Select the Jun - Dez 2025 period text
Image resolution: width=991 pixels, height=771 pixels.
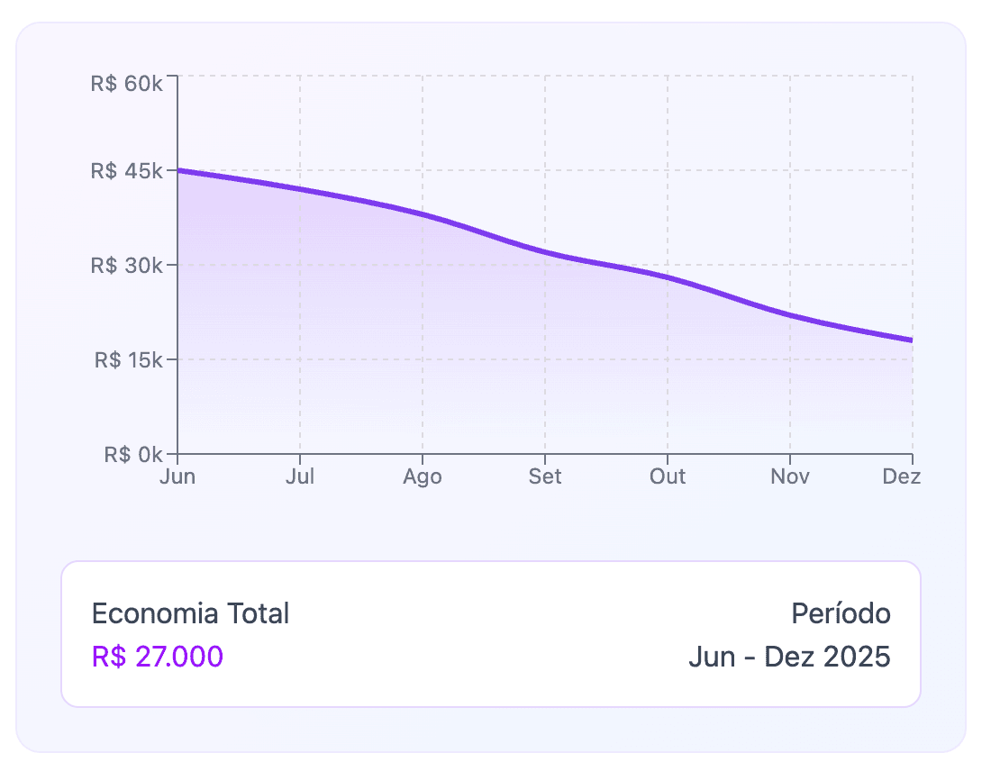tap(789, 657)
